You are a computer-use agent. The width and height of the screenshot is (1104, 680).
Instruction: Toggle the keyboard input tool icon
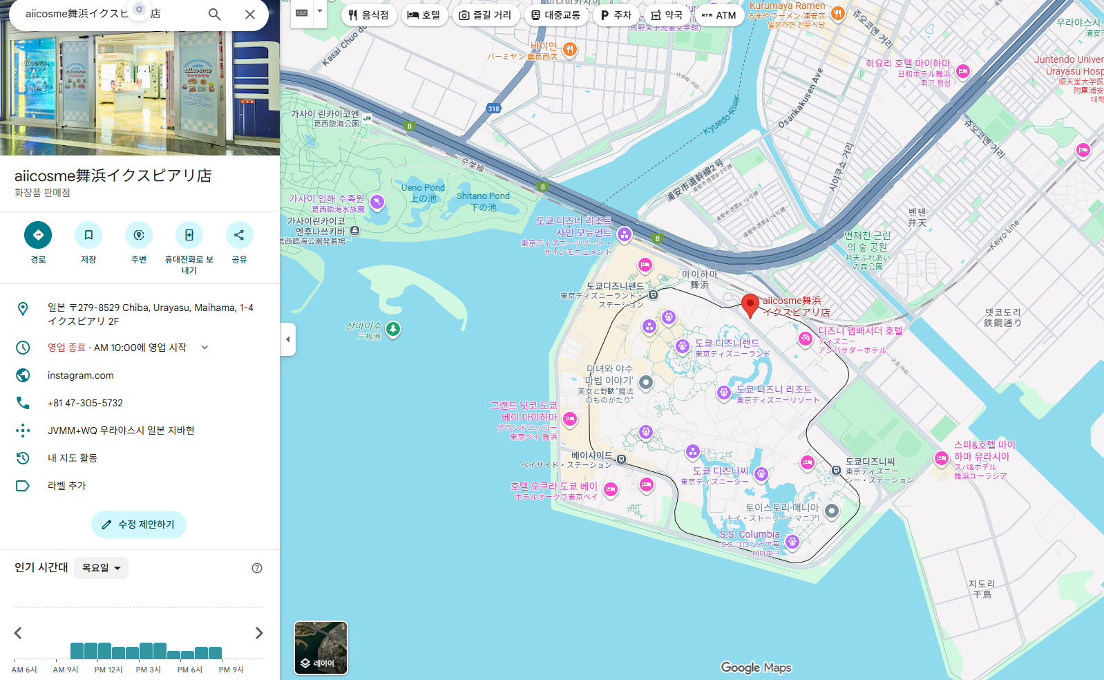coord(302,13)
